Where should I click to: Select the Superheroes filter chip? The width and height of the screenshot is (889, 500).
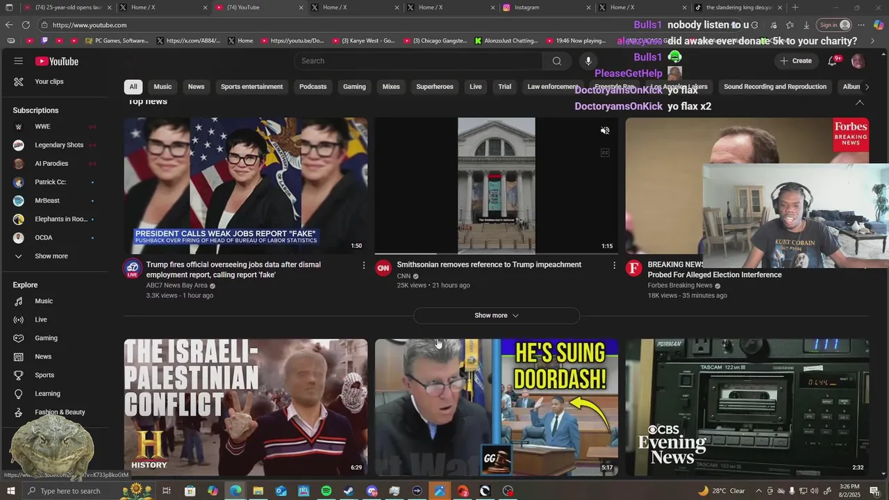tap(435, 87)
